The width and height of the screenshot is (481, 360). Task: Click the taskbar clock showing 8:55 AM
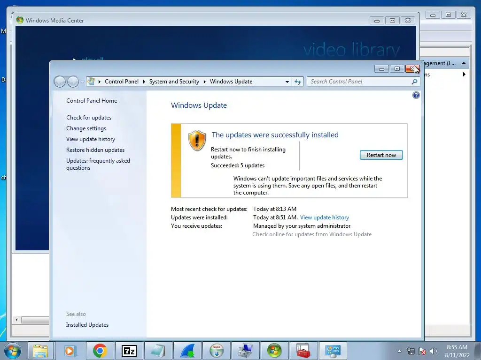tap(457, 351)
